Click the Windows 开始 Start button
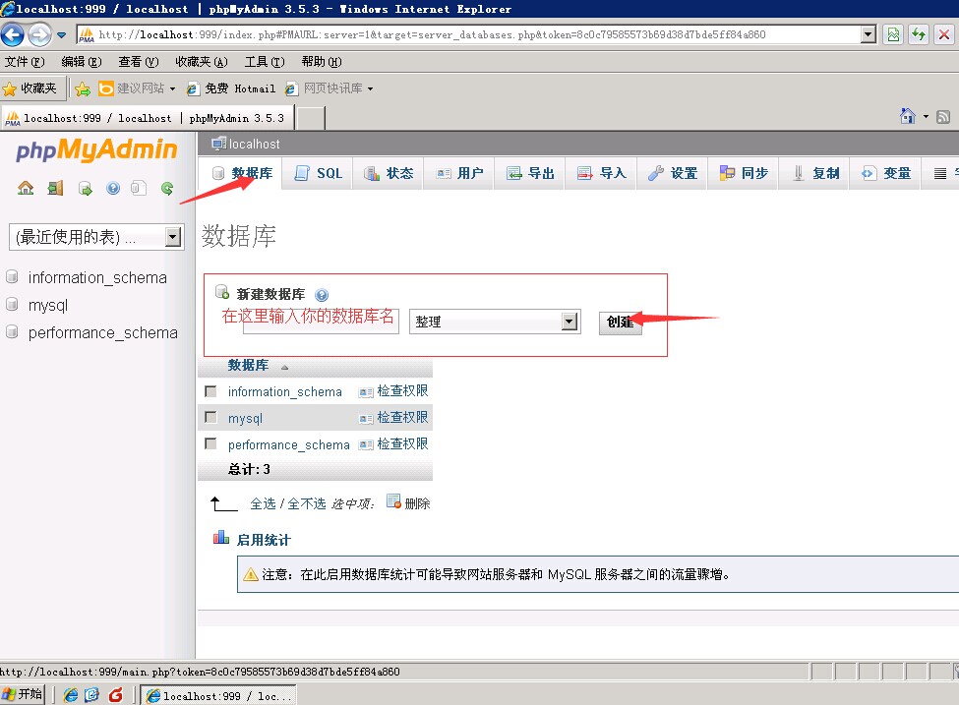The width and height of the screenshot is (959, 705). [x=23, y=694]
